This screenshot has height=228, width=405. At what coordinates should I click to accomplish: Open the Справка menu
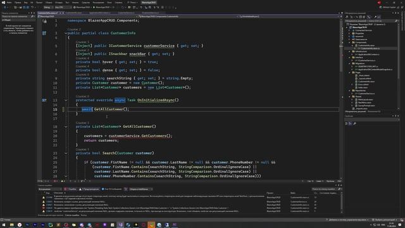point(118,3)
